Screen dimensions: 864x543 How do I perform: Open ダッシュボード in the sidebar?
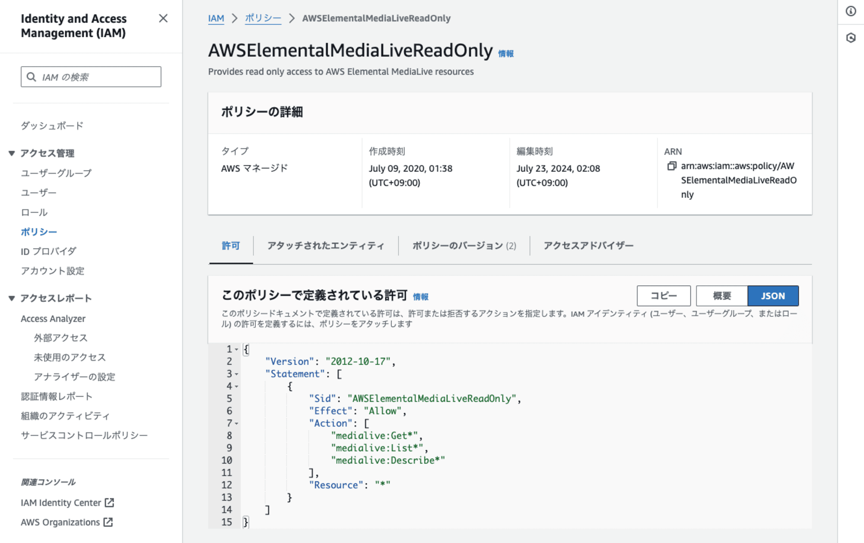pyautogui.click(x=52, y=126)
